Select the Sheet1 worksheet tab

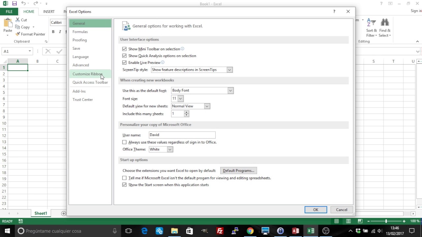pos(41,213)
